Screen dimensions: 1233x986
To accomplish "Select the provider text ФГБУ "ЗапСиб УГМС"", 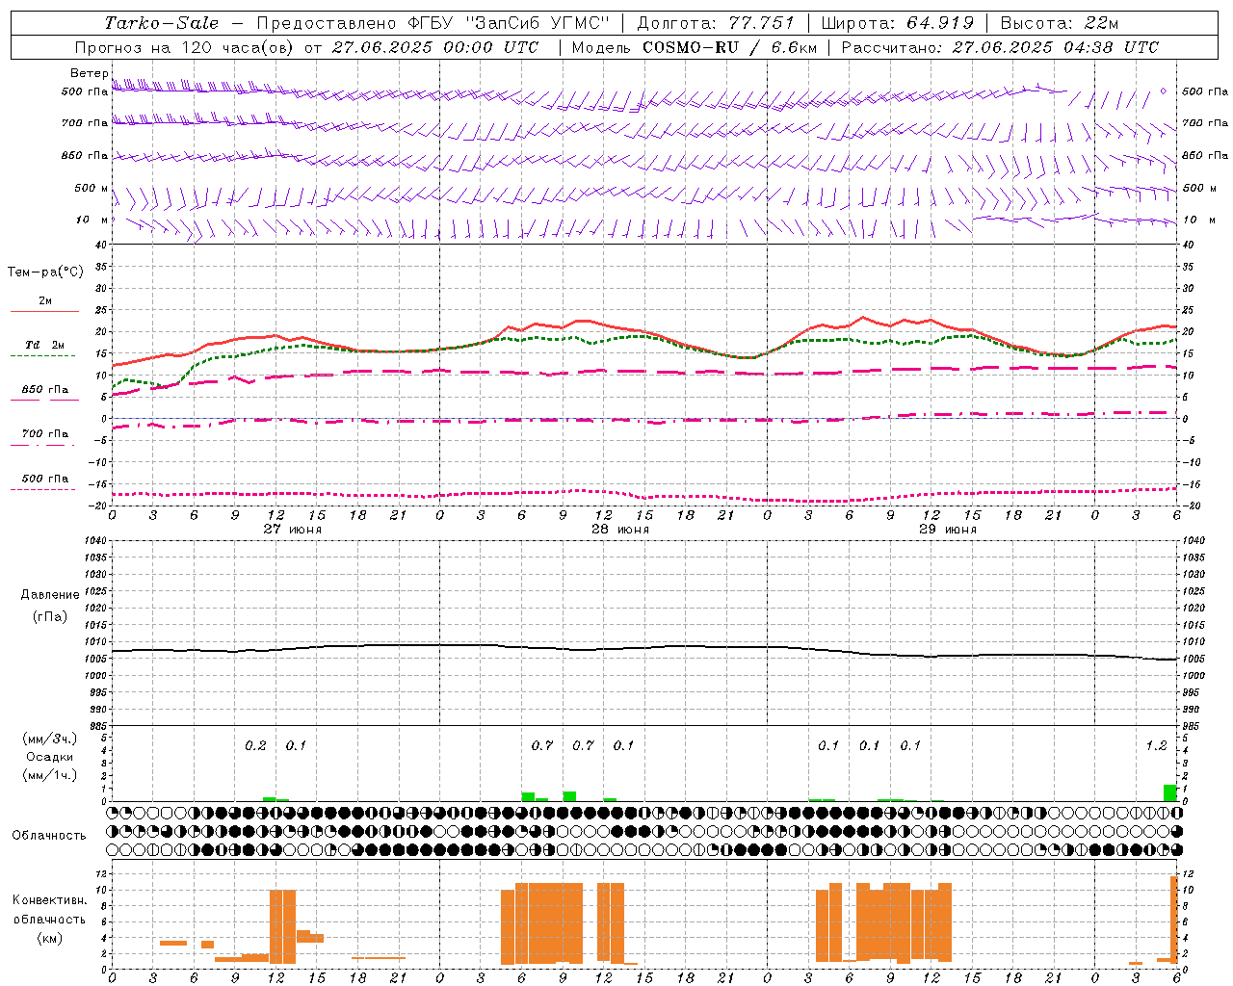I will coord(512,23).
